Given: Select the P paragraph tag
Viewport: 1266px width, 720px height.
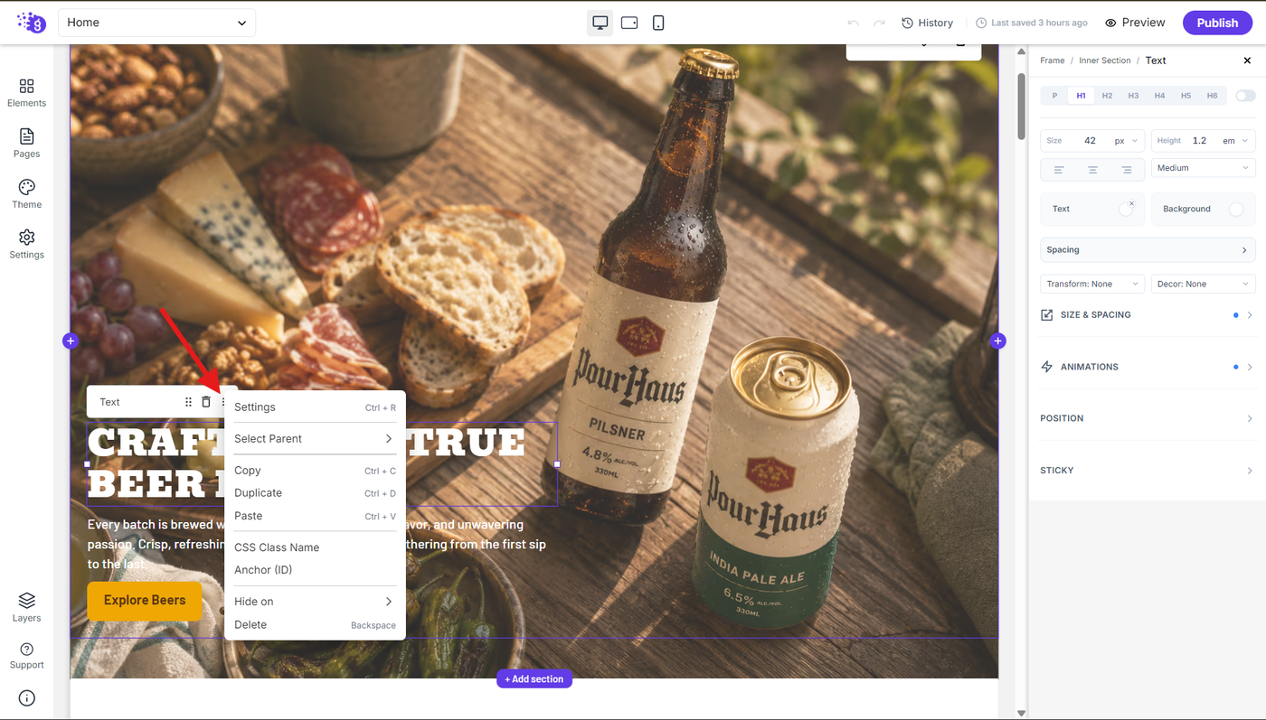Looking at the screenshot, I should point(1054,96).
